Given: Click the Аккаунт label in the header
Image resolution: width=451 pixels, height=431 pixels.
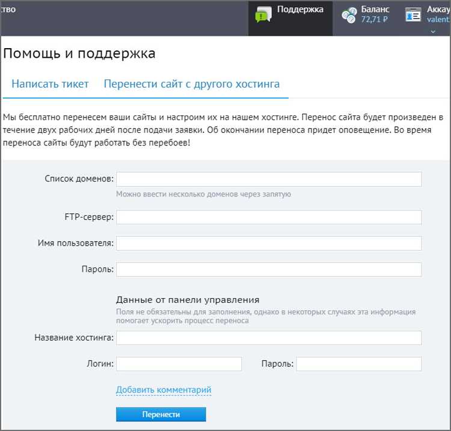Looking at the screenshot, I should tap(438, 9).
